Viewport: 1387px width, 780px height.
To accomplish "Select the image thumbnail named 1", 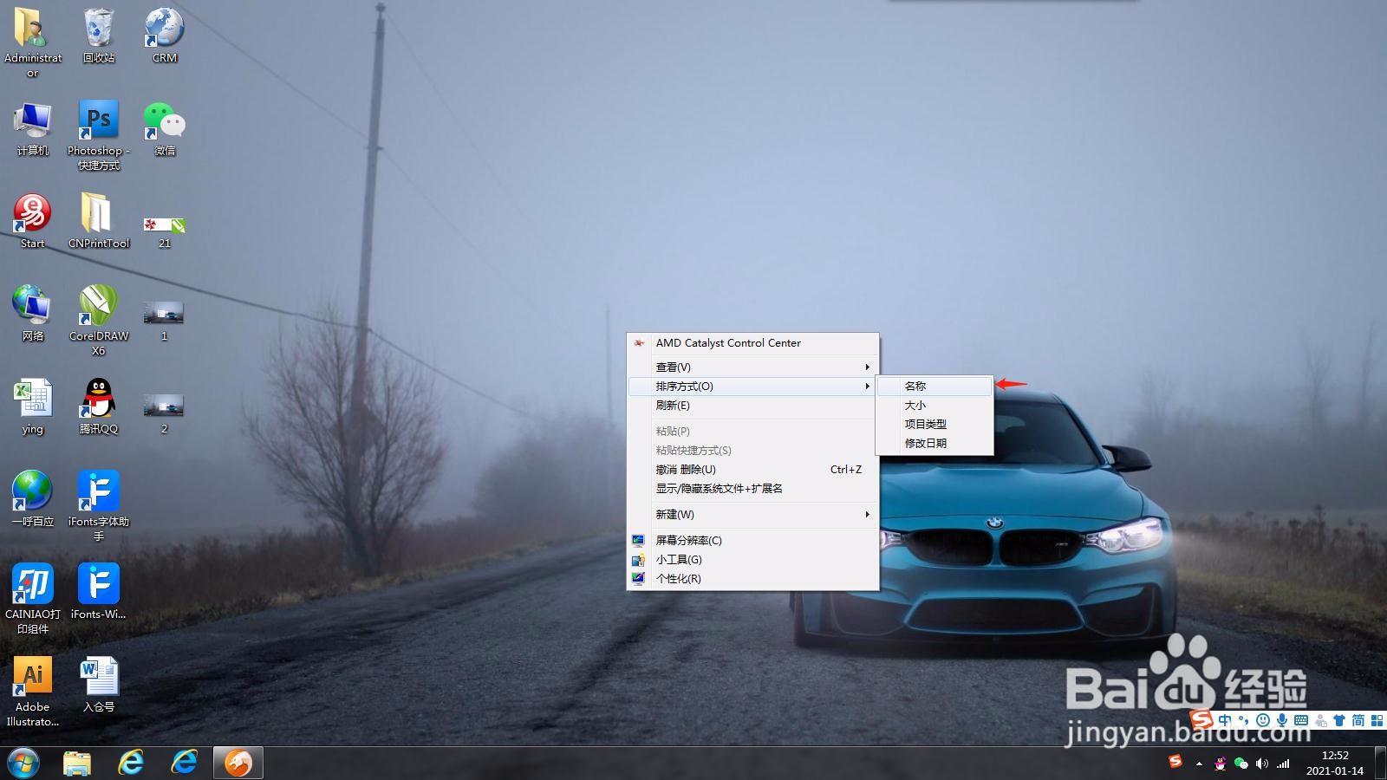I will [164, 313].
